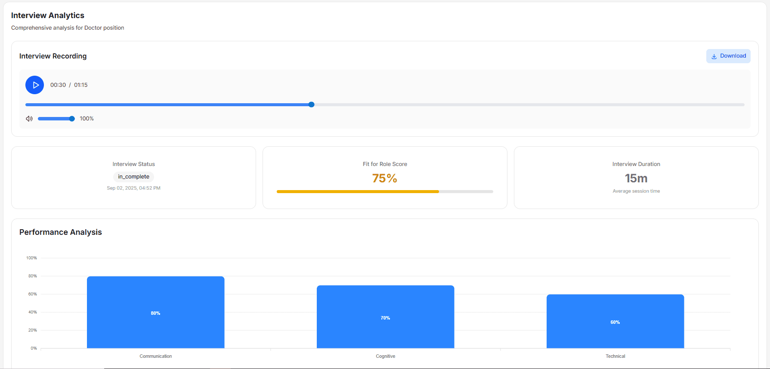Click the 100% volume level label
The width and height of the screenshot is (770, 369).
point(87,119)
